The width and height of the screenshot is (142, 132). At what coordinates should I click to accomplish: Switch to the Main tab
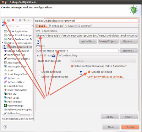click(41, 26)
